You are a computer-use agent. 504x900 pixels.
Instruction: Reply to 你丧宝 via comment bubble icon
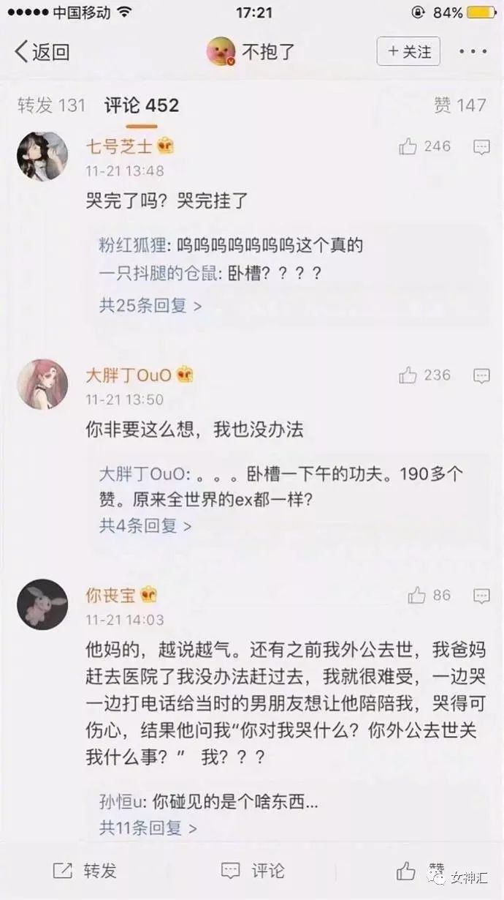tap(481, 596)
